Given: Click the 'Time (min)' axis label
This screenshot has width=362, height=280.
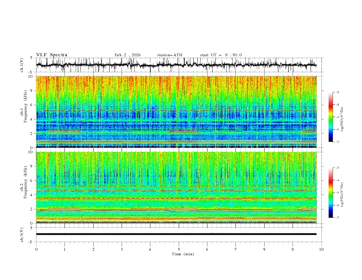Looking at the screenshot, I should click(183, 254).
